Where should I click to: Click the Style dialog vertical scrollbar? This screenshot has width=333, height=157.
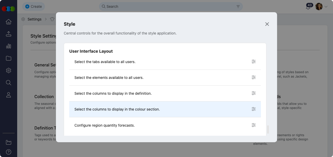pyautogui.click(x=268, y=129)
